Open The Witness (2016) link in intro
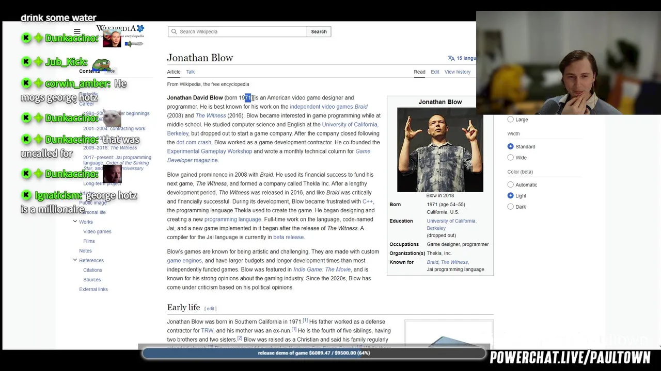 click(211, 115)
